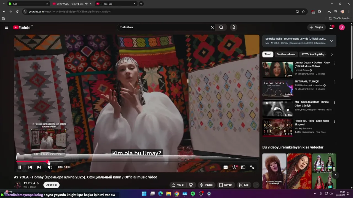The width and height of the screenshot is (353, 198).
Task: Save video using Kaydet
Action: [226, 185]
